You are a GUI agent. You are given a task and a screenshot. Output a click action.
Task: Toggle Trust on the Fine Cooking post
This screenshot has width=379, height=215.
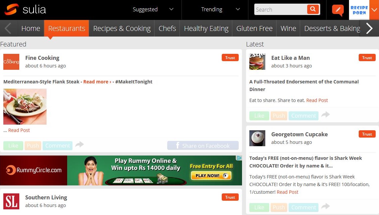(x=230, y=58)
